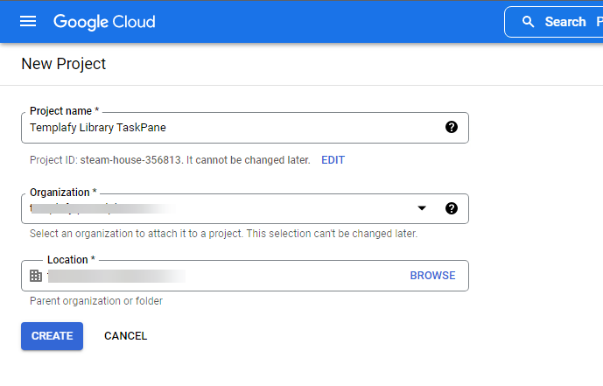Open the hamburger navigation menu
This screenshot has height=386, width=603.
tap(28, 22)
